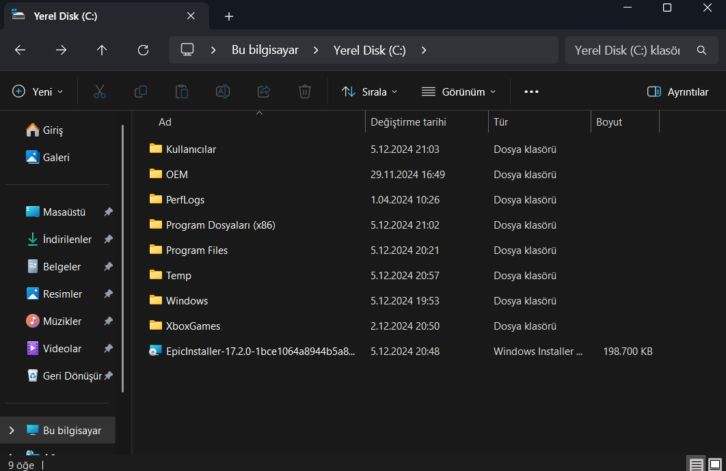Viewport: 726px width, 471px height.
Task: Click the Rename toolbar icon
Action: (x=223, y=91)
